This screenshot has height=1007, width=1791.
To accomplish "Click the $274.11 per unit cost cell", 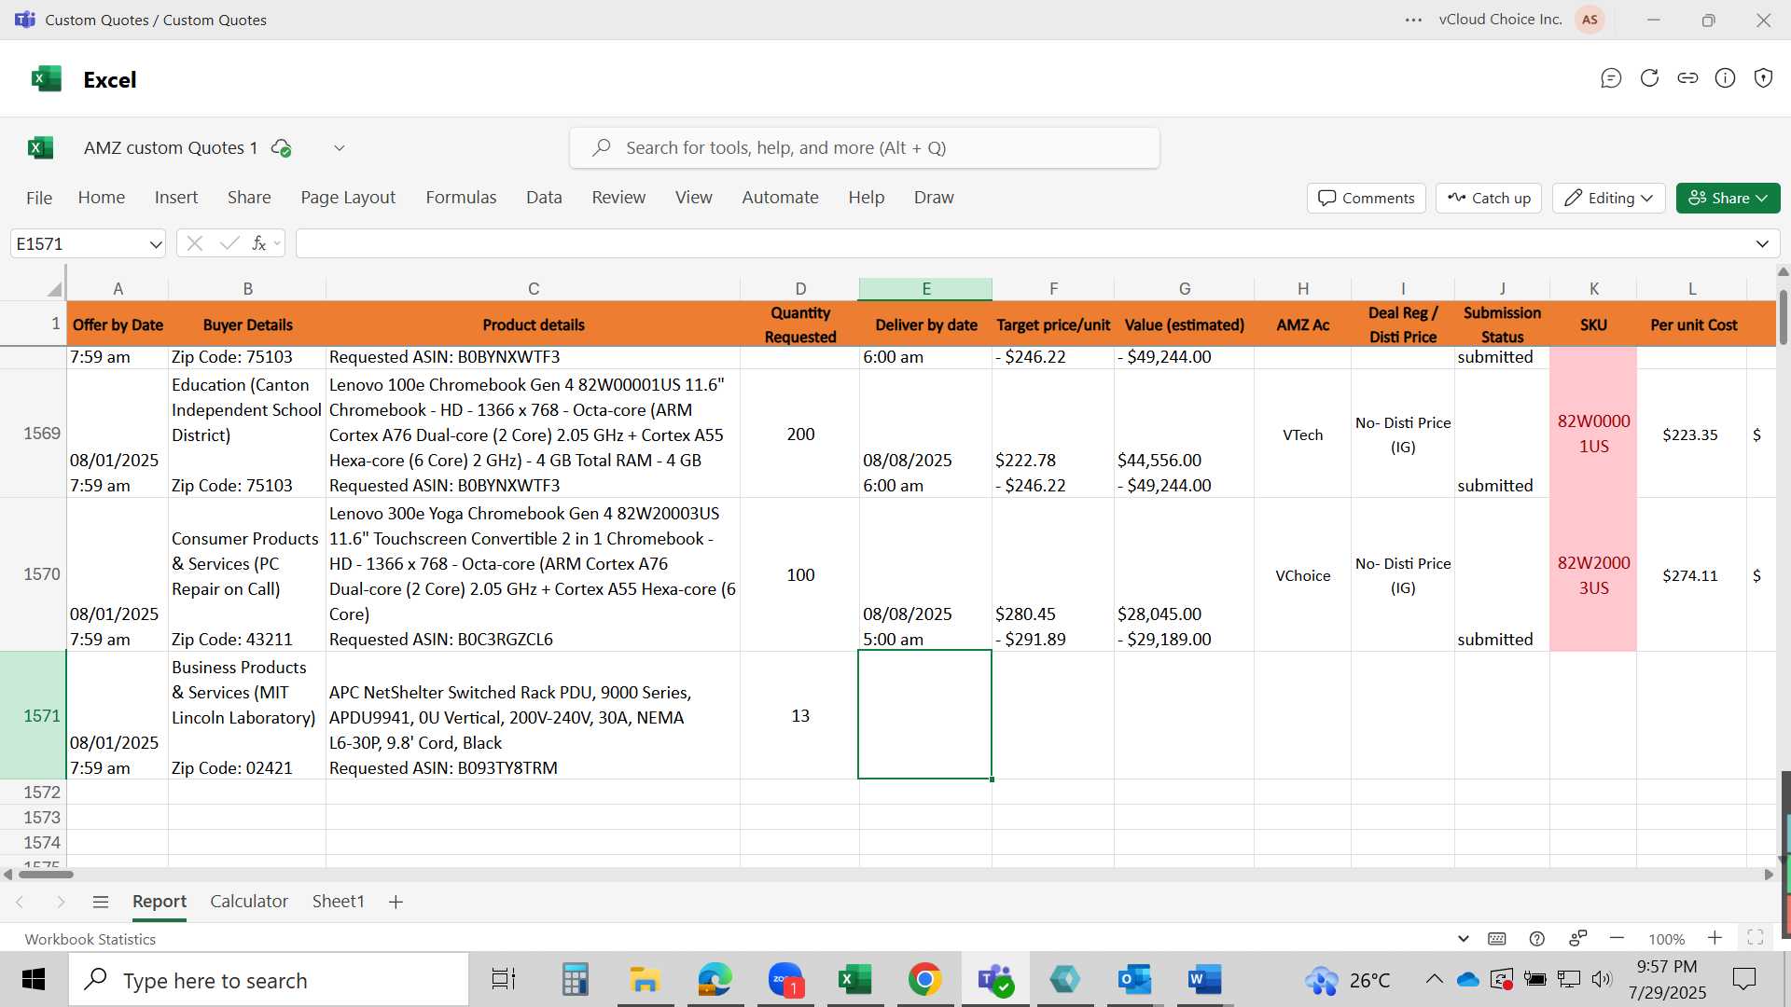I will pyautogui.click(x=1690, y=575).
